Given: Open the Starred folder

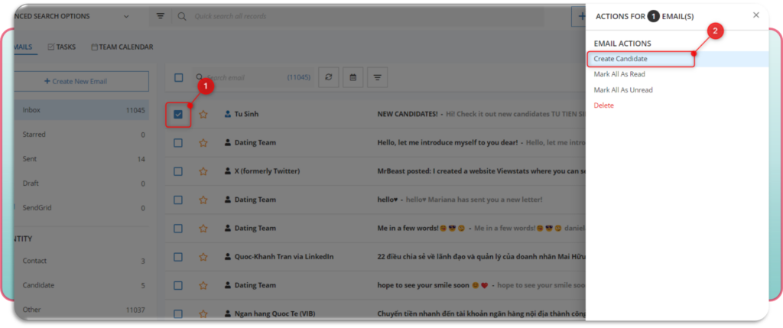Looking at the screenshot, I should tap(34, 135).
